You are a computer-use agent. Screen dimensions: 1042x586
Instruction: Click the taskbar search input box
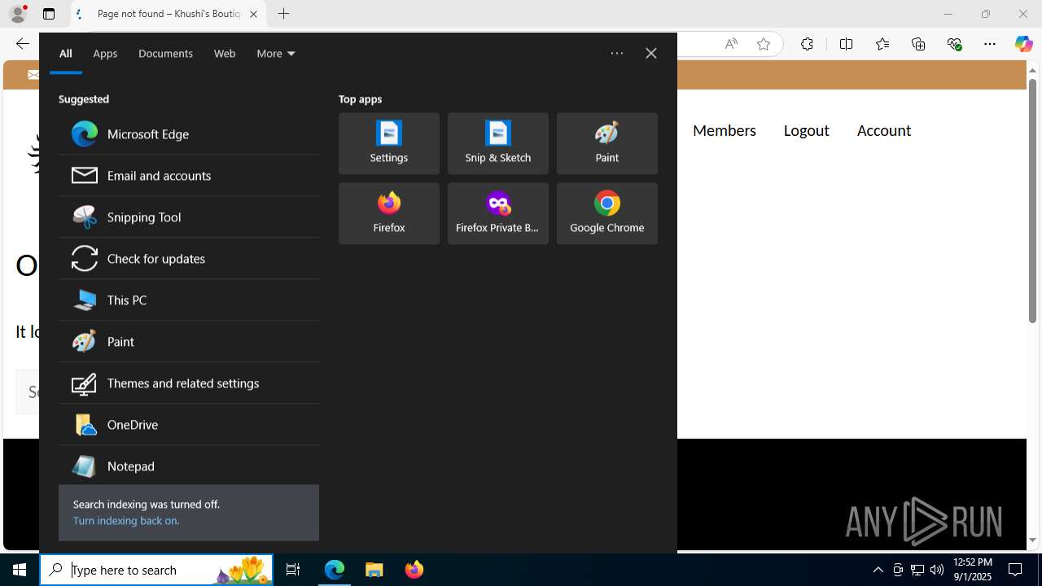(156, 570)
